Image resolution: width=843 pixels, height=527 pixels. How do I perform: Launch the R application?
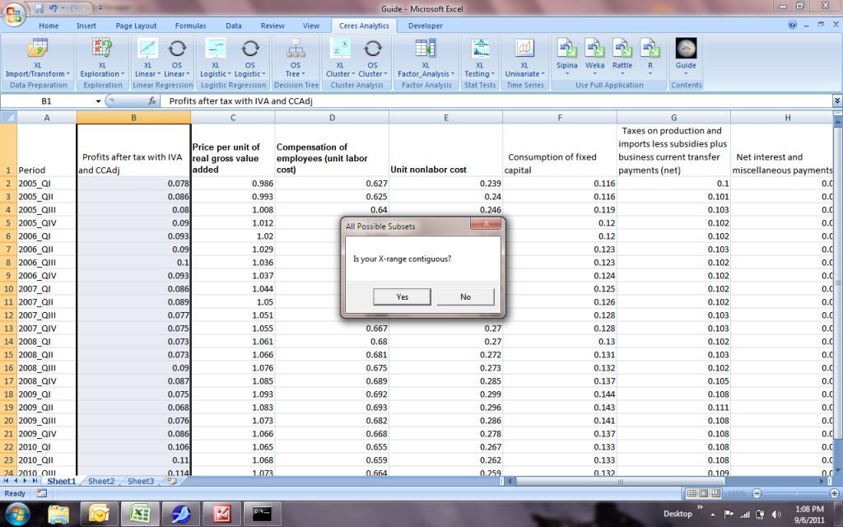click(x=650, y=57)
